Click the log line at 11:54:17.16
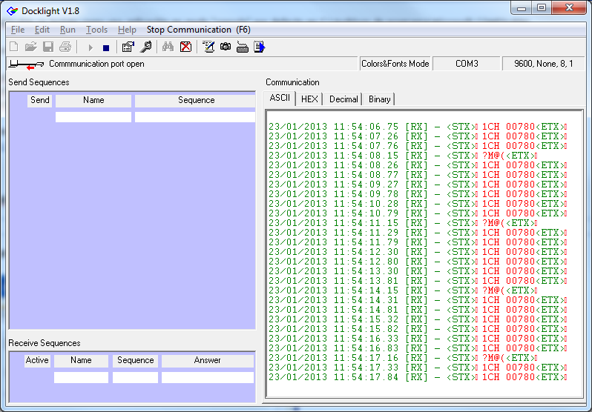Screen dimensions: 592x412 (403, 358)
